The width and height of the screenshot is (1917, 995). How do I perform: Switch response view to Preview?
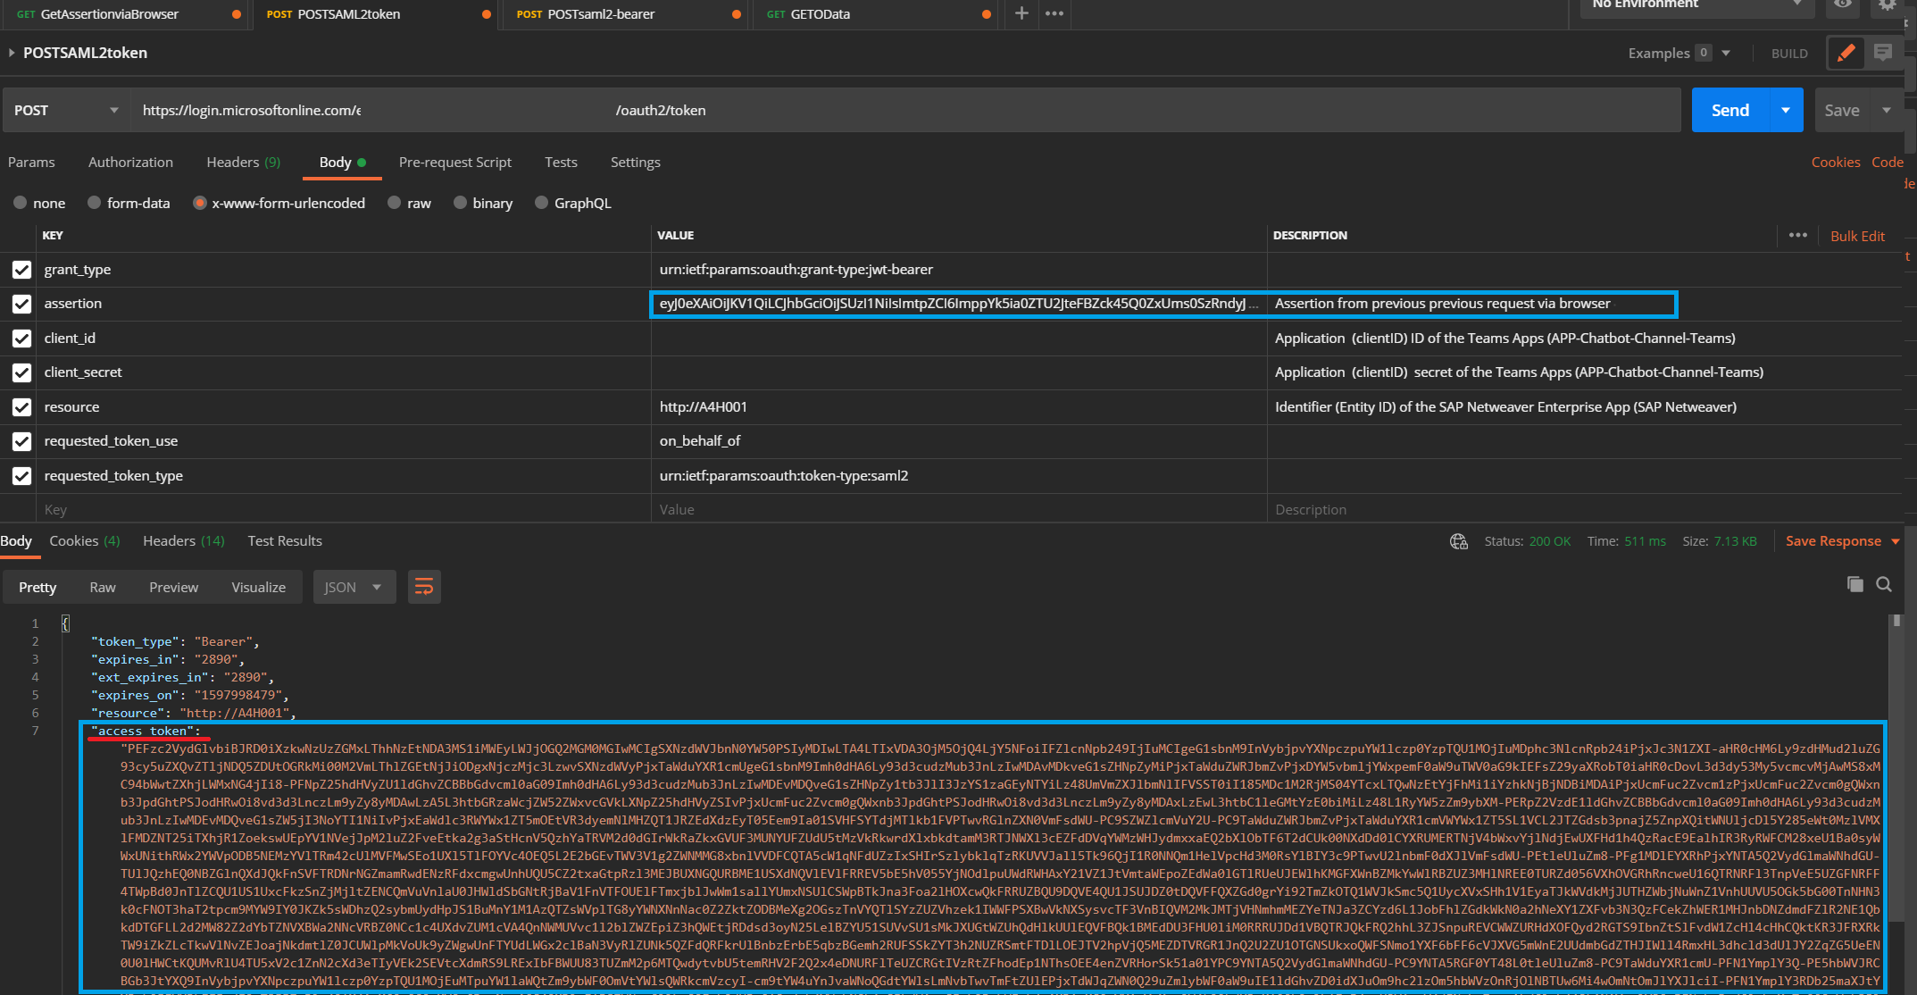coord(173,587)
